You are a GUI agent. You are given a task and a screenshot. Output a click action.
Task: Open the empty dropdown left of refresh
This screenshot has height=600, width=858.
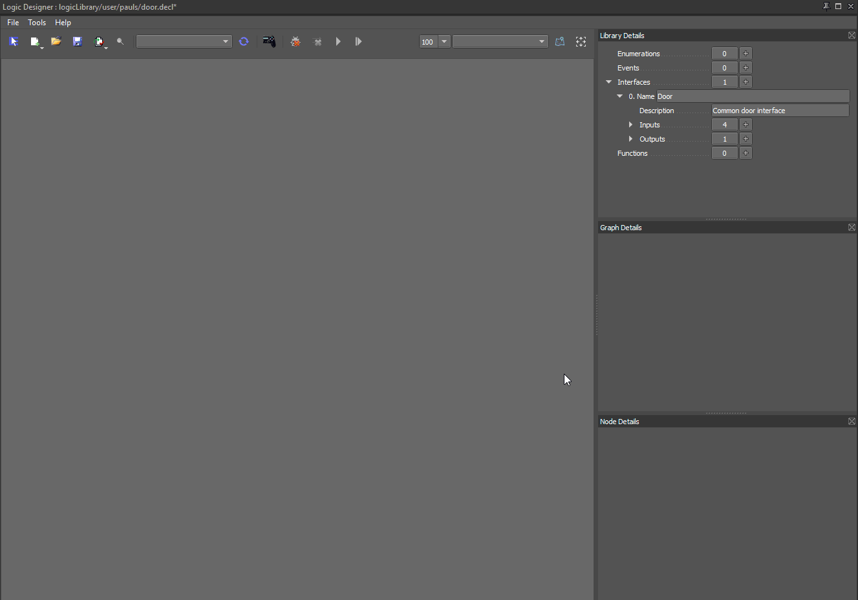point(184,41)
